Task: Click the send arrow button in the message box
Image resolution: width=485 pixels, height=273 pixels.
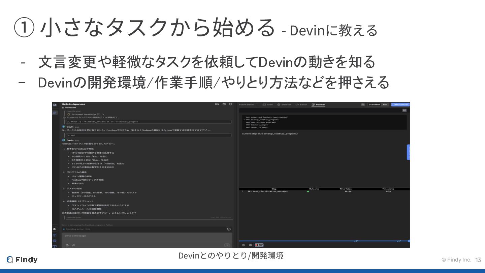Action: pos(227,245)
